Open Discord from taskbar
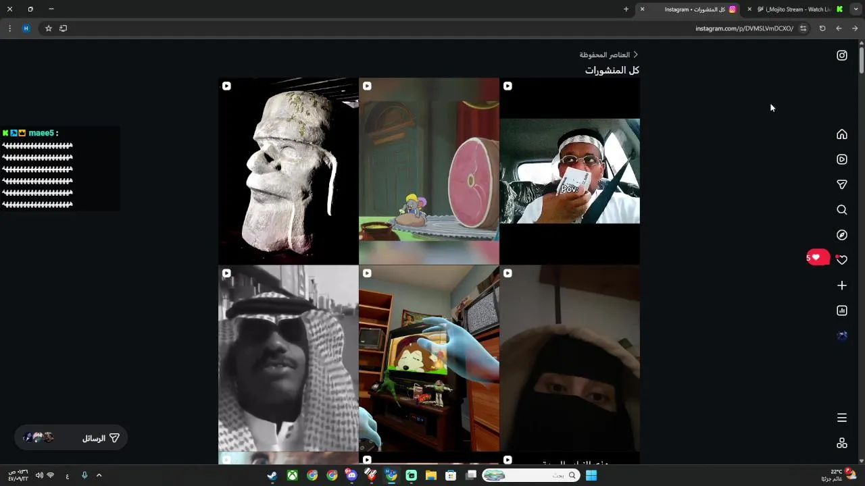The image size is (865, 486). (351, 475)
